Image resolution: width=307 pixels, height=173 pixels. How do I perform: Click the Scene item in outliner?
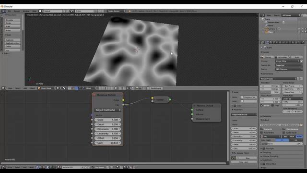pos(267,19)
